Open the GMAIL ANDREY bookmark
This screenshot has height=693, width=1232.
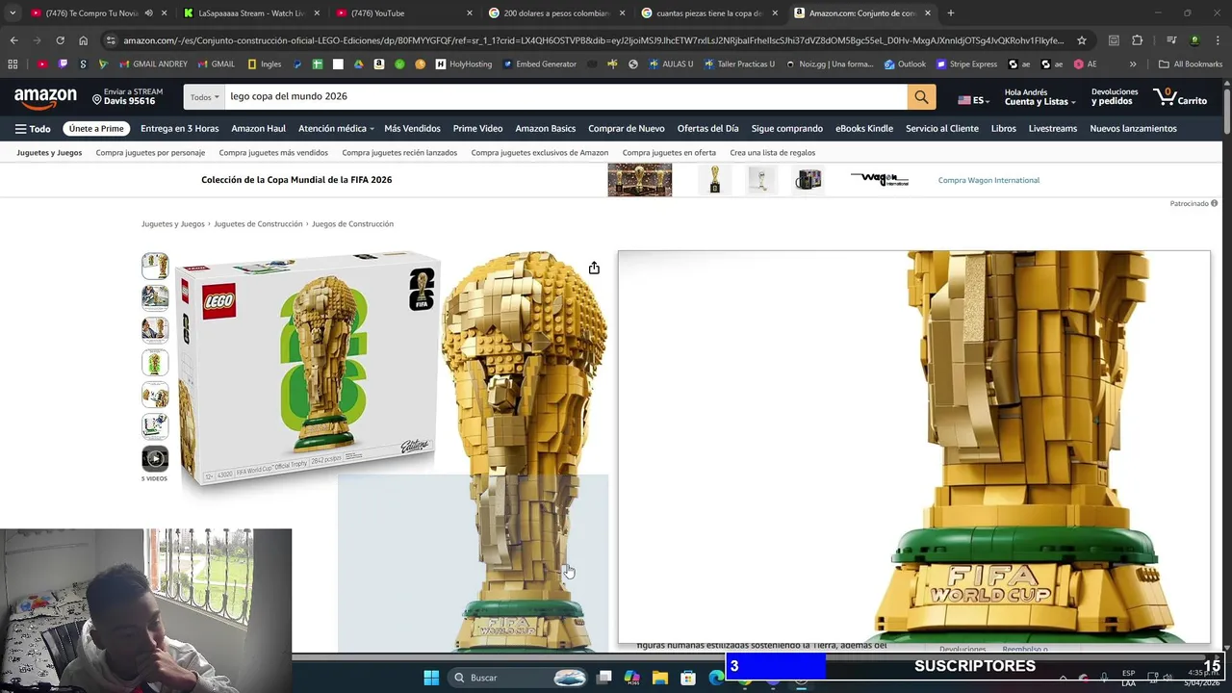[x=153, y=64]
